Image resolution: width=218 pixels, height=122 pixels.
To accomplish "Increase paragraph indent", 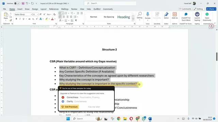I will tap(82, 13).
